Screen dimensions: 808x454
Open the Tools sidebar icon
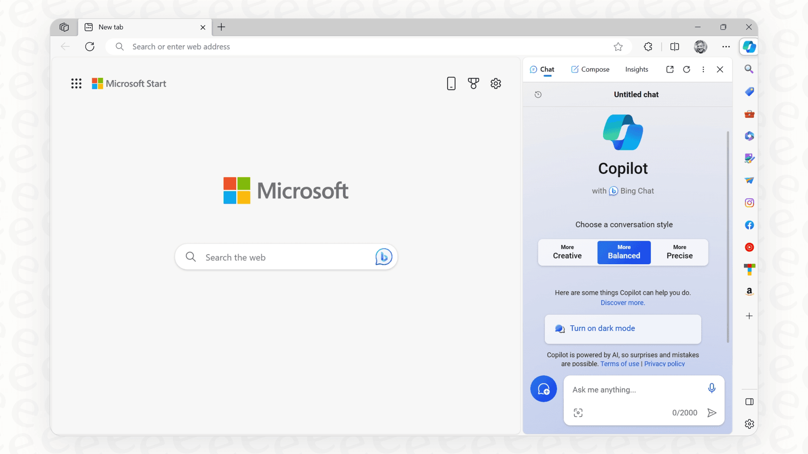(749, 114)
